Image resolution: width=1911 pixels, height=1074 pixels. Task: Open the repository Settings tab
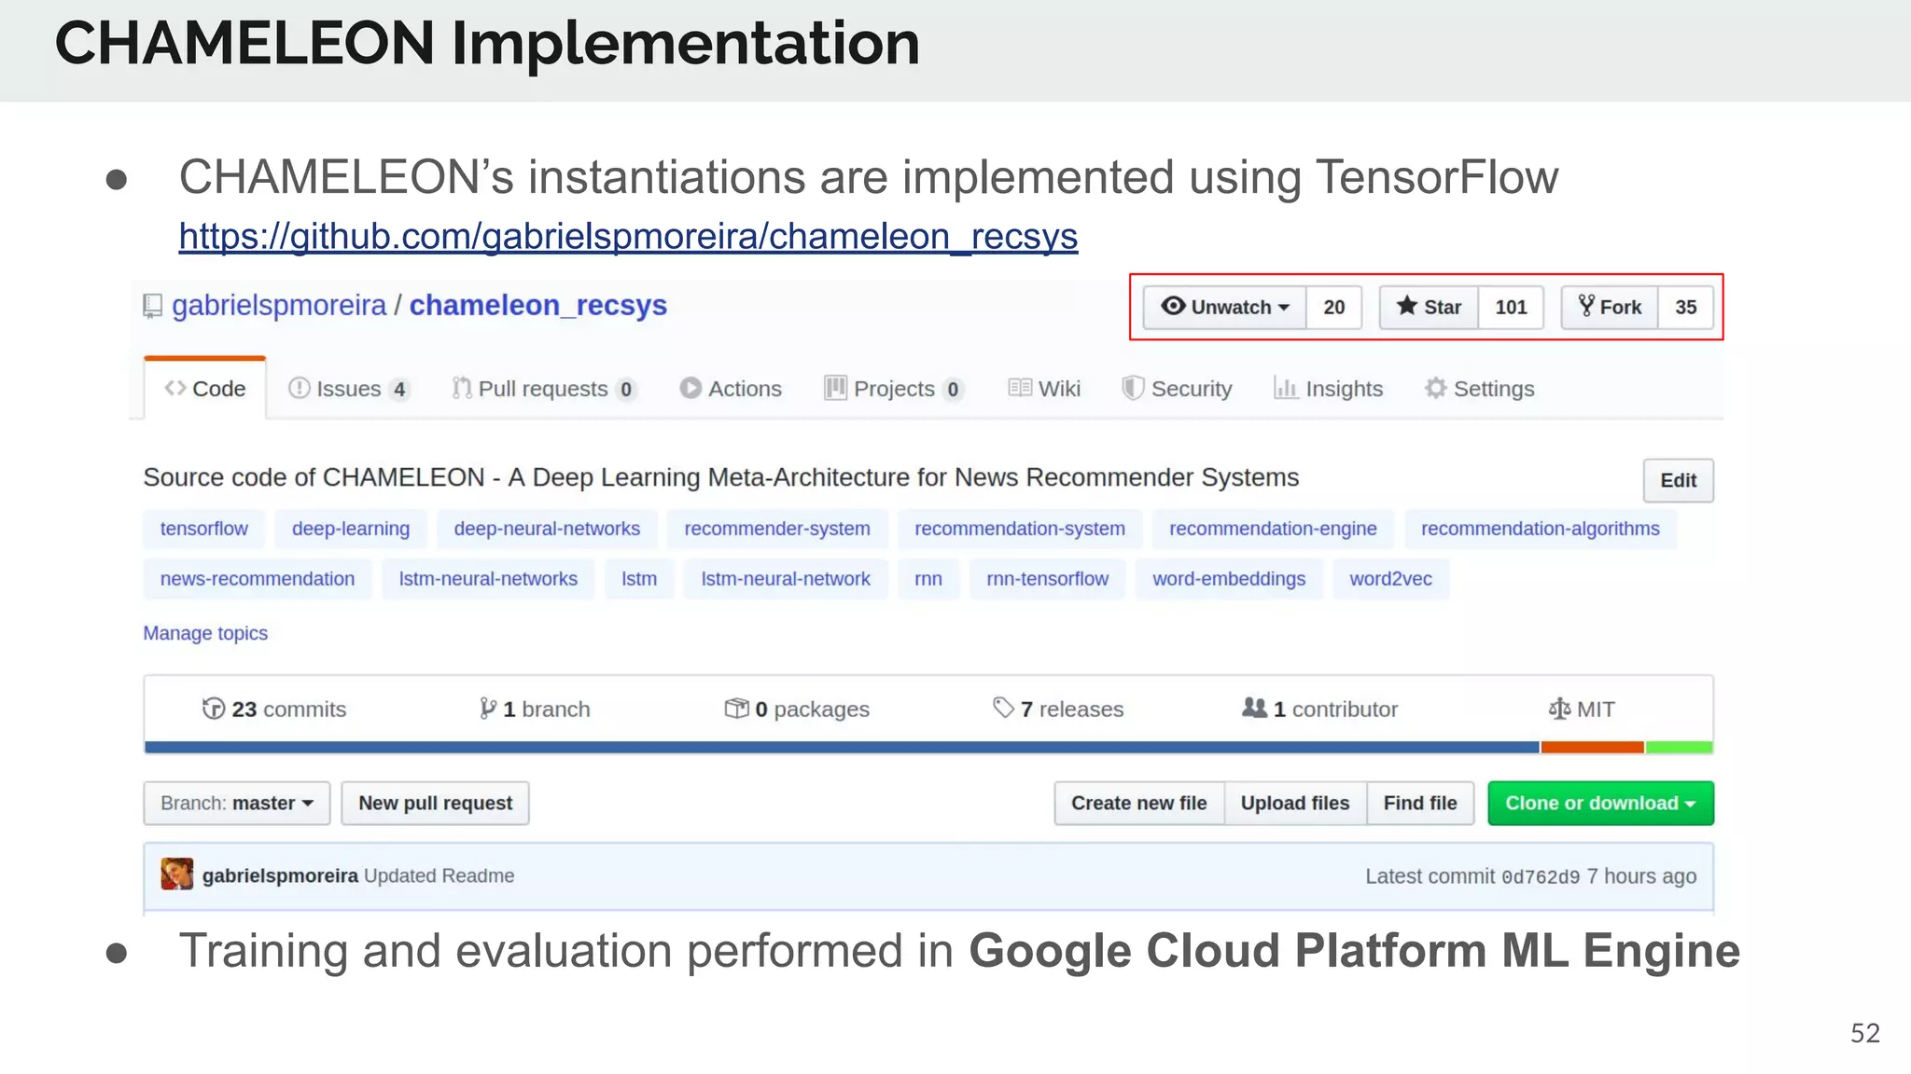click(1479, 389)
